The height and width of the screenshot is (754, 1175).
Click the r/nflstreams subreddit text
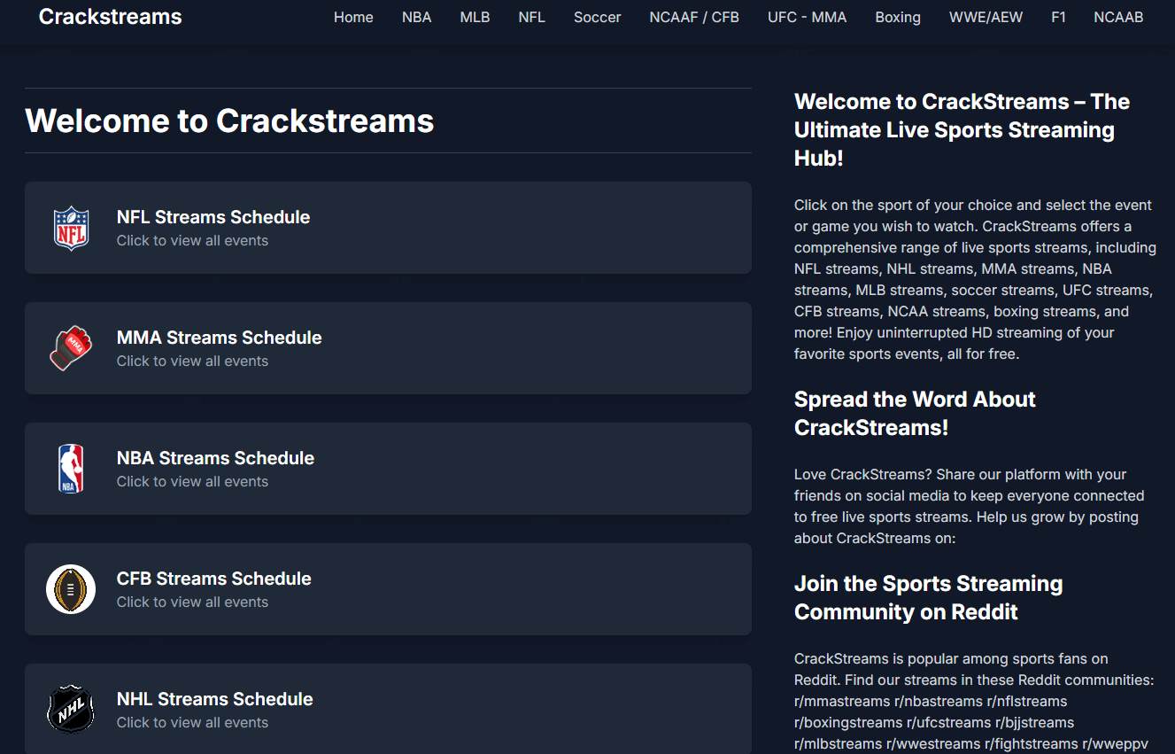pyautogui.click(x=1027, y=702)
